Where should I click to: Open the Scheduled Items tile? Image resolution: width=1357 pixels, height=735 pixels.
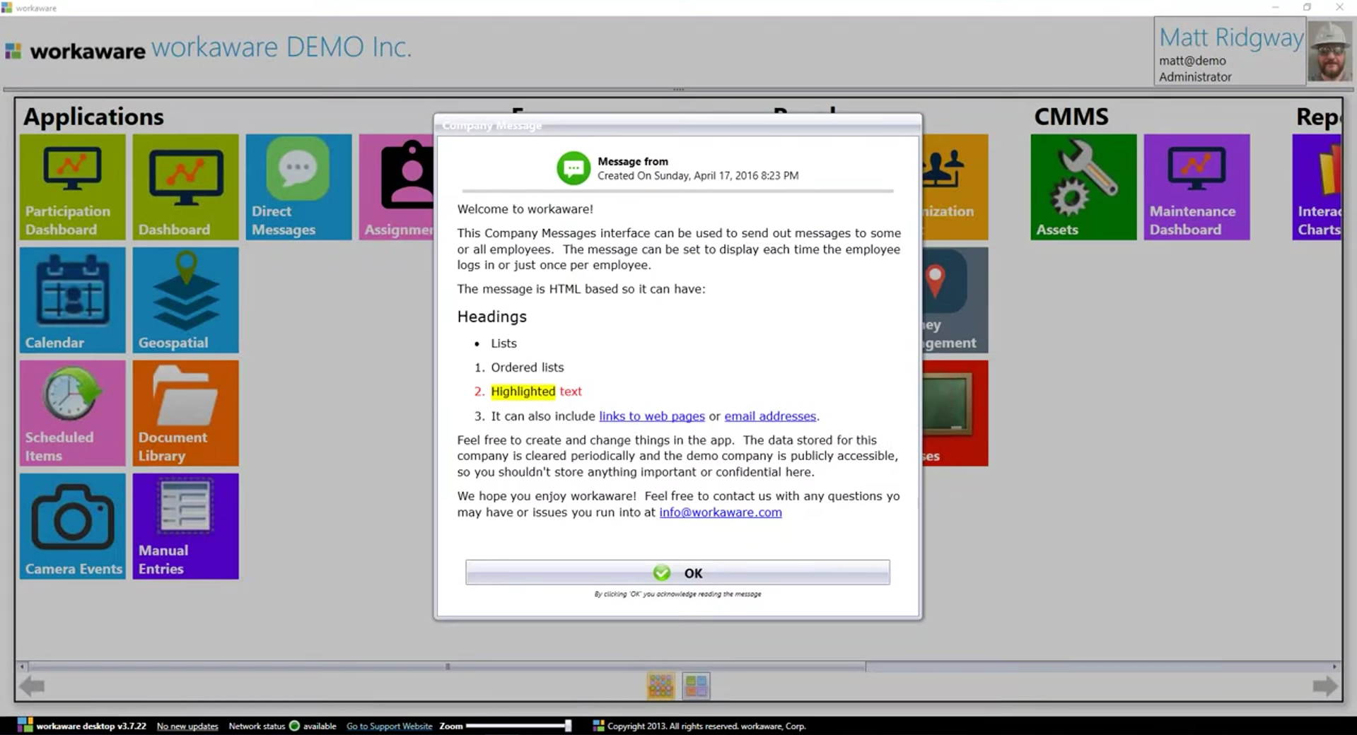[x=73, y=413]
